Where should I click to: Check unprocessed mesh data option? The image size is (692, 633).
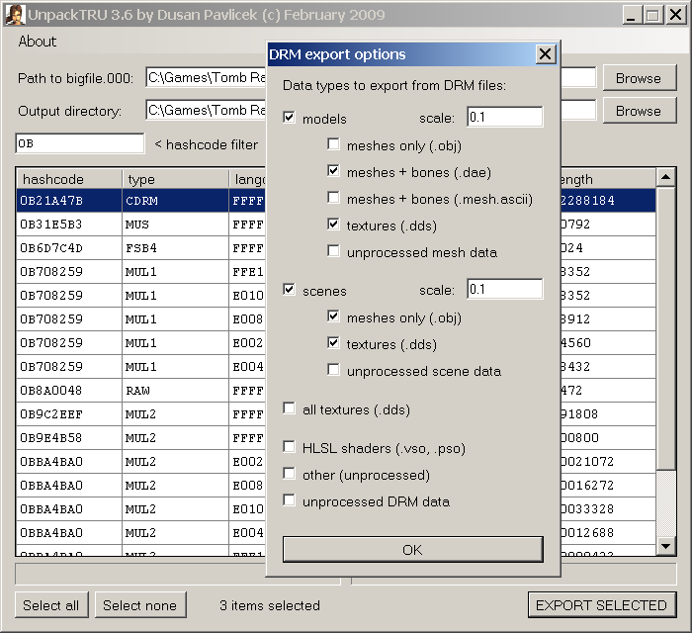click(334, 252)
